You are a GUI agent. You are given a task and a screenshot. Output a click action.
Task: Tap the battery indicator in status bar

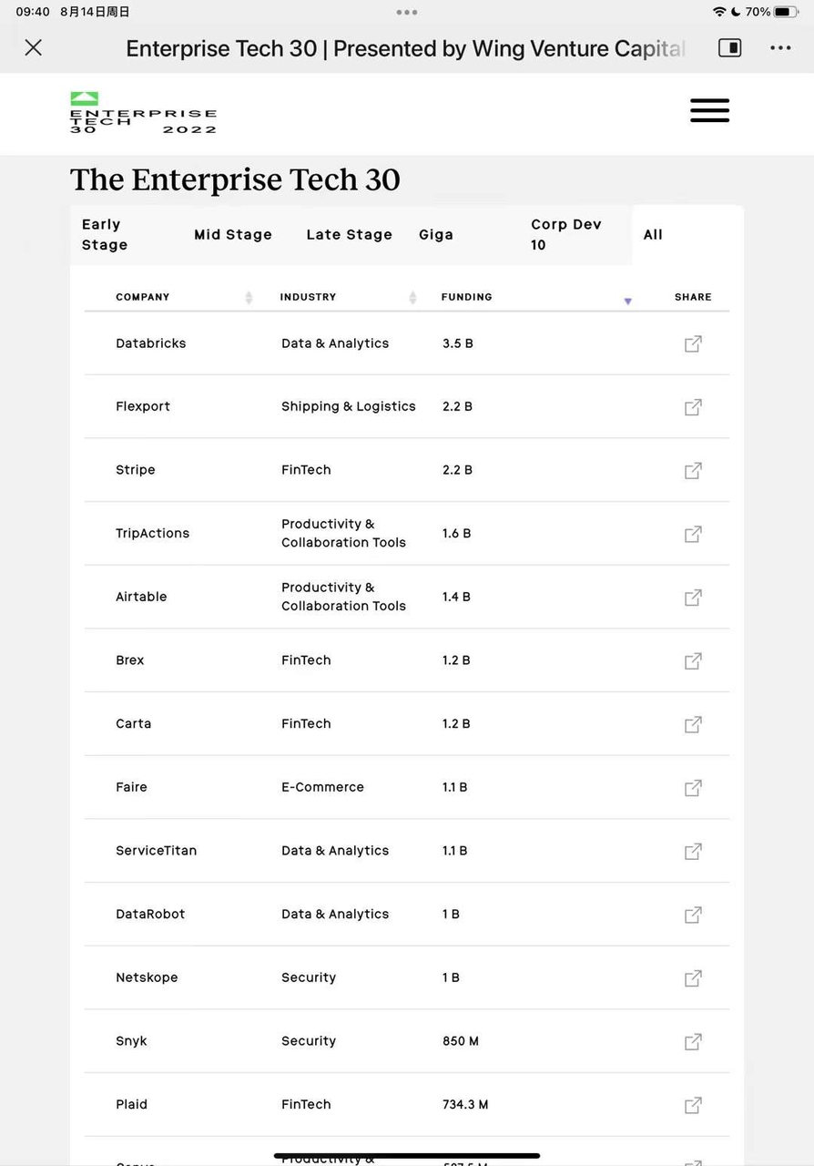[786, 12]
